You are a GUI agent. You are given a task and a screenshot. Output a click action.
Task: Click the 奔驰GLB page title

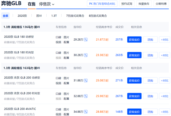tap(11, 3)
